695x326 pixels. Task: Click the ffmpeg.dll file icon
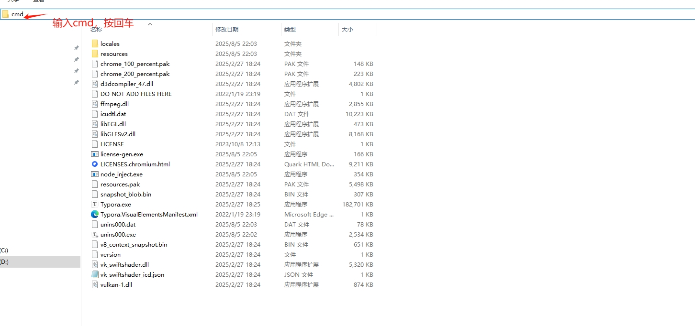click(95, 104)
